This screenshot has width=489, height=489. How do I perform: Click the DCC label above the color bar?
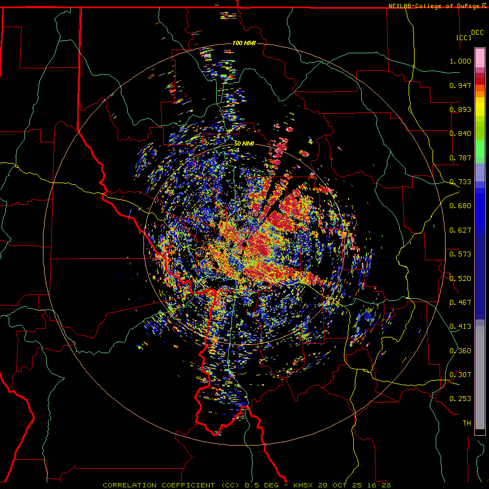(x=477, y=33)
